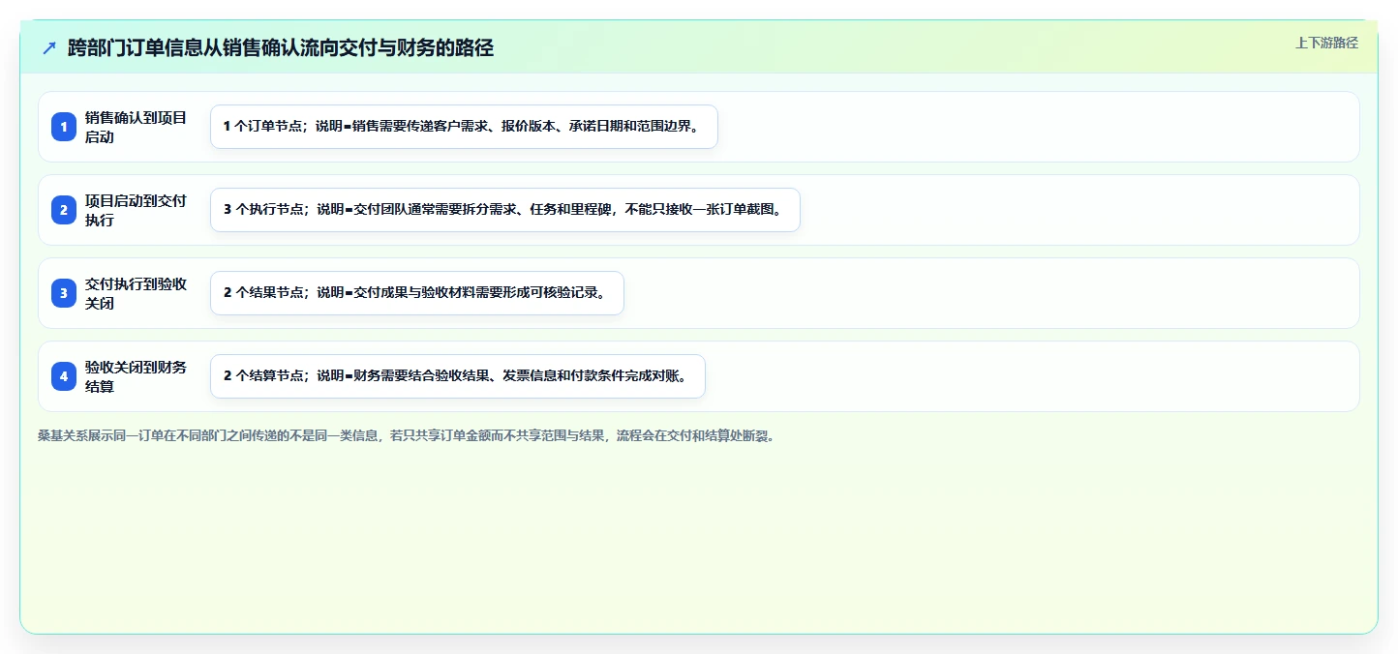The width and height of the screenshot is (1398, 654).
Task: Click the 销售确认到项目启动 step label
Action: click(137, 127)
